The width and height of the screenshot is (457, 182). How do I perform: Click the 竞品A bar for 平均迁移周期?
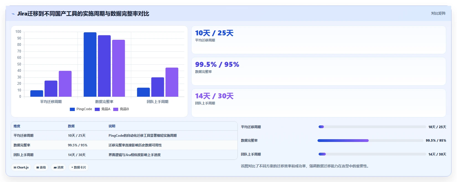(51, 89)
